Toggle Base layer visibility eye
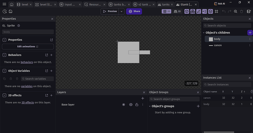Viewport: 253px width, 133px height. (131, 105)
